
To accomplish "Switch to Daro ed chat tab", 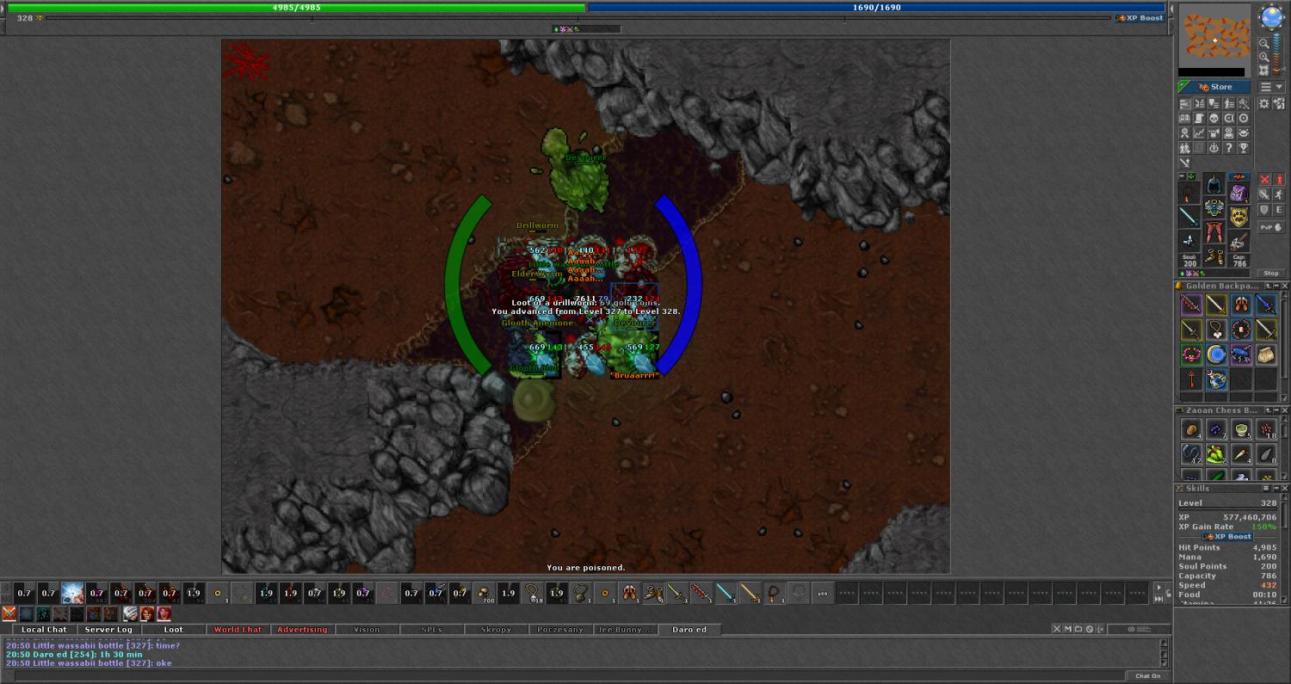I will click(x=689, y=630).
